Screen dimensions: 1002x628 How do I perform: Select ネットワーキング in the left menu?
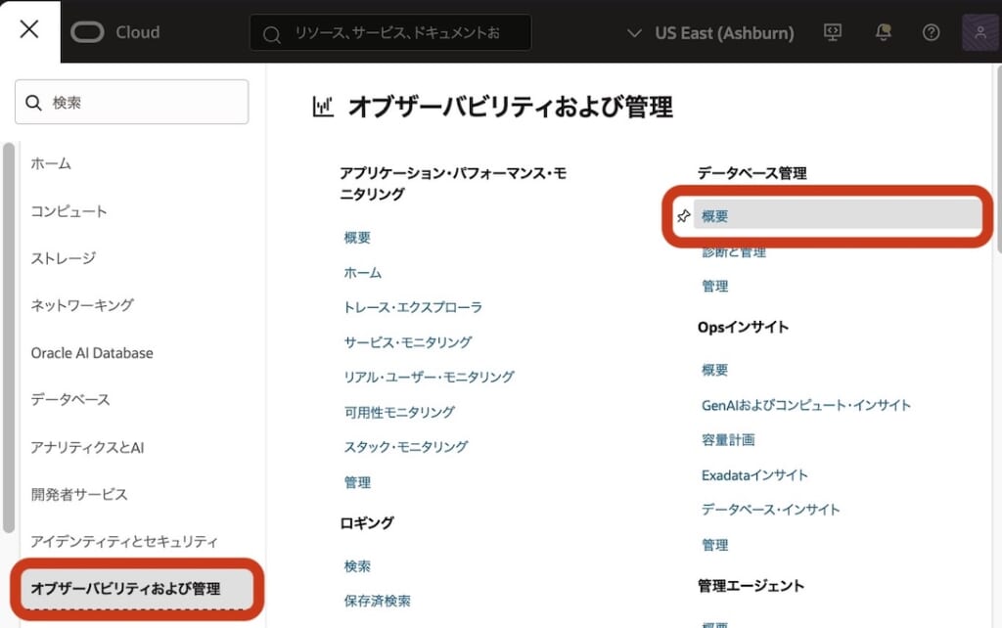click(82, 305)
